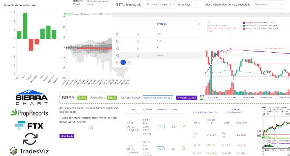Click the PREMIUM column header

[162, 109]
